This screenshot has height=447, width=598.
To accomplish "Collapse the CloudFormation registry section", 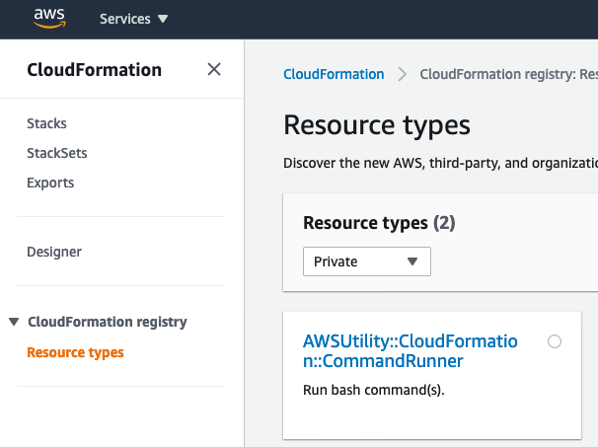I will [14, 322].
